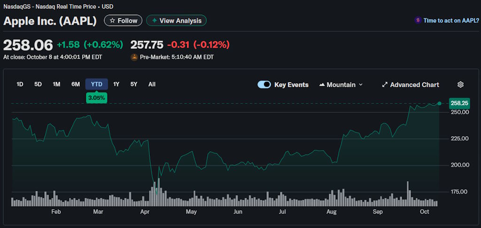
Task: Switch to the 5Y chart range
Action: [134, 84]
